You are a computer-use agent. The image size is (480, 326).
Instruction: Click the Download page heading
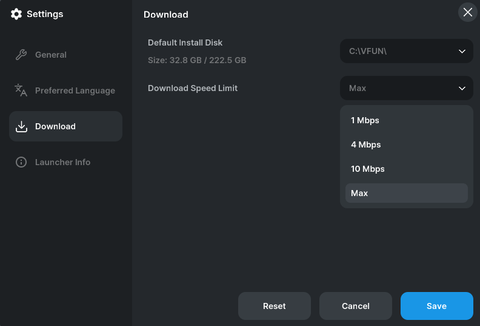click(x=166, y=15)
